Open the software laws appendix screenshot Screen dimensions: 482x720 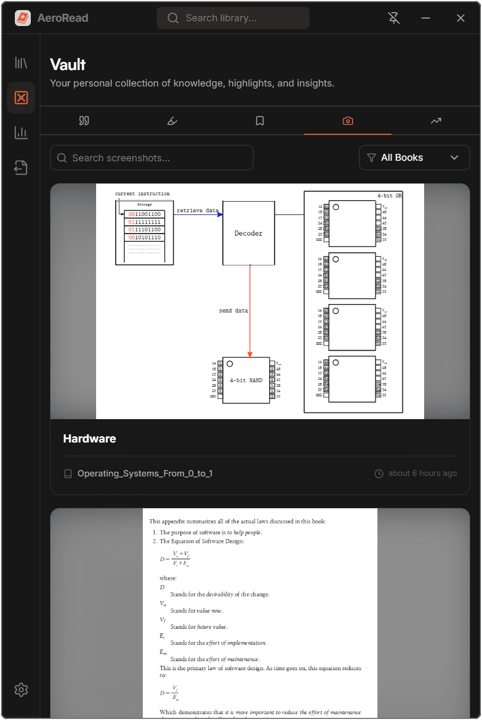tap(260, 613)
